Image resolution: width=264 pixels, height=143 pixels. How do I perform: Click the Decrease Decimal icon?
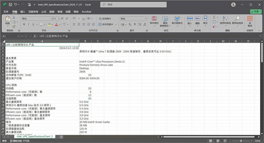145,24
